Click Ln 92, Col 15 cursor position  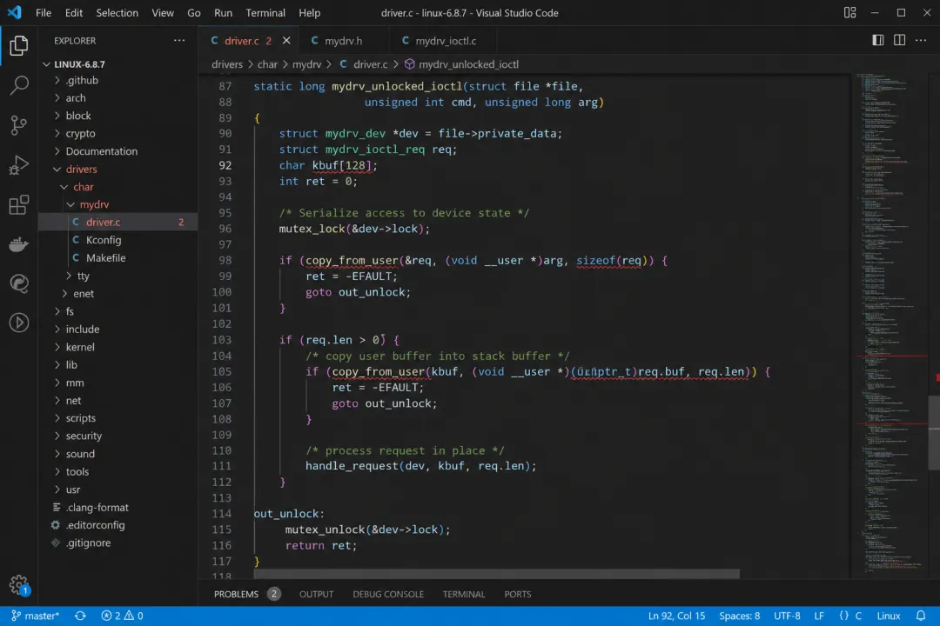pos(676,616)
